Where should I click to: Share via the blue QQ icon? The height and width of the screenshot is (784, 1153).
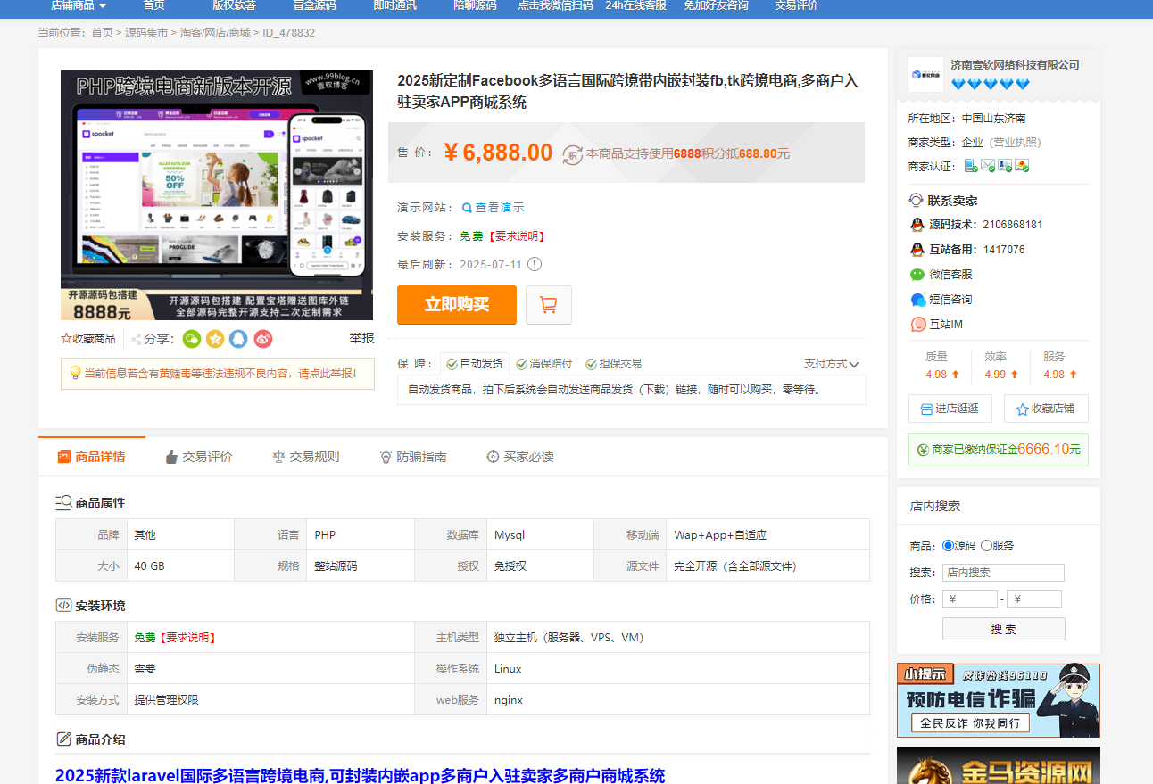tap(238, 339)
